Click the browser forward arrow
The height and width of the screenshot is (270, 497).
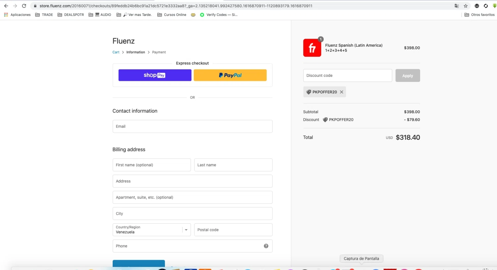point(15,6)
